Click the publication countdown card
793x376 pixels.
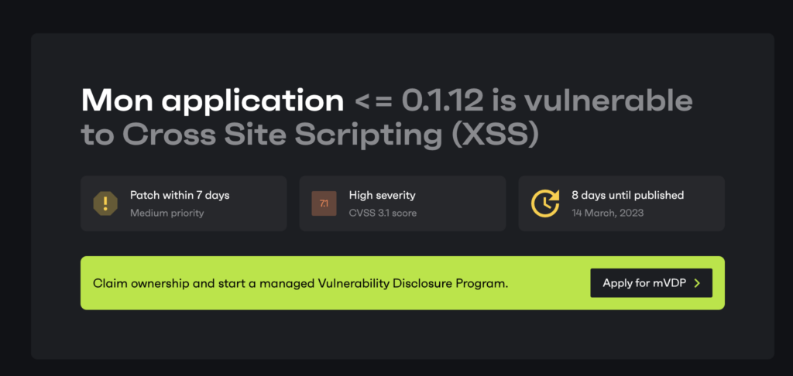pyautogui.click(x=622, y=203)
